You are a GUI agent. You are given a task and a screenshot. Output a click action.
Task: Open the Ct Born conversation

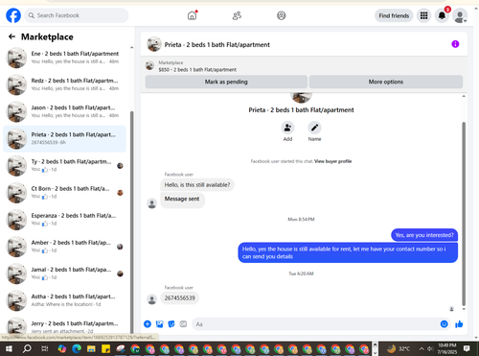tap(64, 193)
